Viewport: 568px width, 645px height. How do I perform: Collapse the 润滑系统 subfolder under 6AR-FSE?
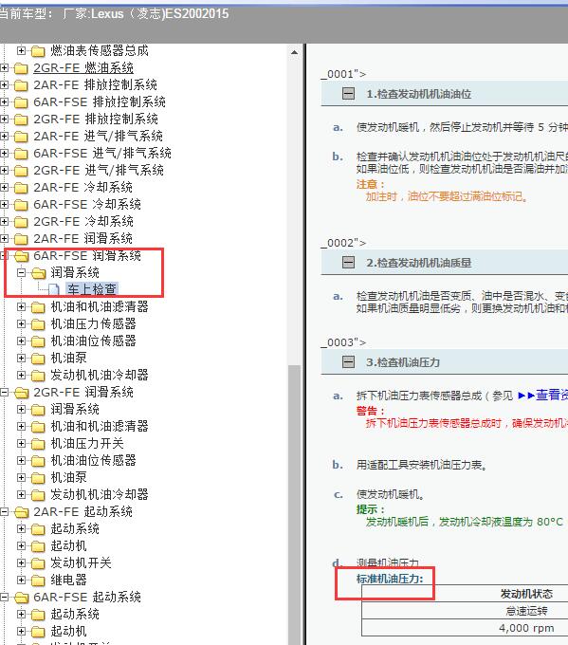pyautogui.click(x=21, y=272)
